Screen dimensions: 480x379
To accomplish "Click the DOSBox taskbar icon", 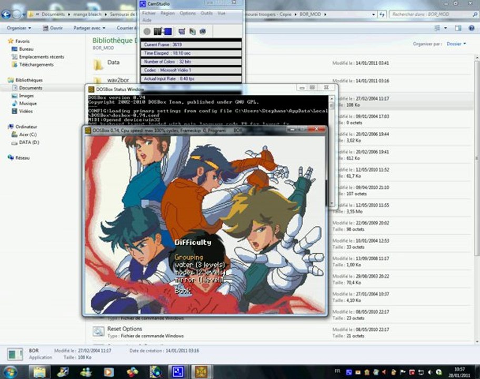I will coord(202,372).
